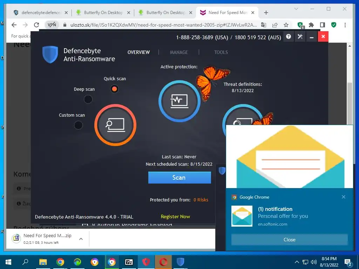This screenshot has width=359, height=269.
Task: Open the green shield extension with badge
Action: point(300,25)
